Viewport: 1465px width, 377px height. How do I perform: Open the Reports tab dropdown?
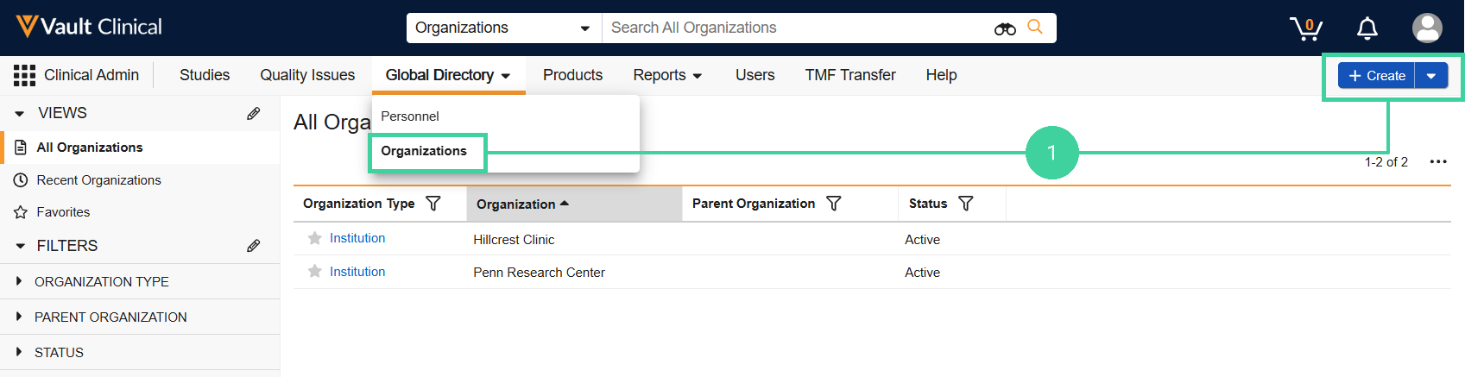(x=667, y=75)
